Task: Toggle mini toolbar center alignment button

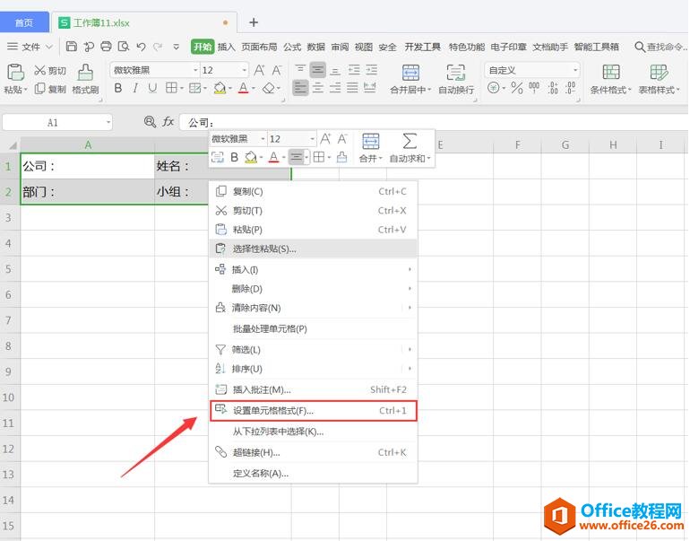Action: click(296, 157)
